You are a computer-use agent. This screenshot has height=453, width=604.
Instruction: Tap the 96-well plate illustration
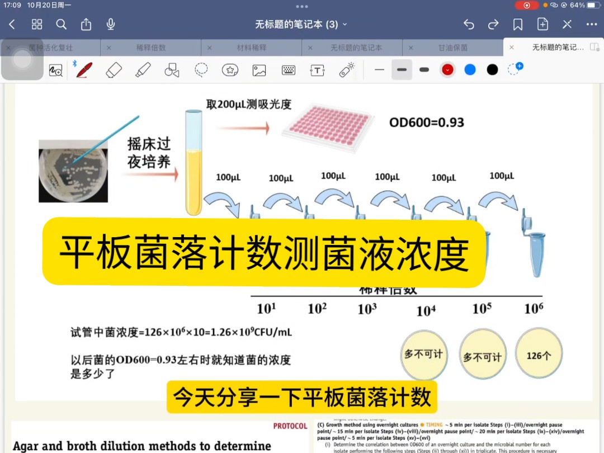[328, 129]
